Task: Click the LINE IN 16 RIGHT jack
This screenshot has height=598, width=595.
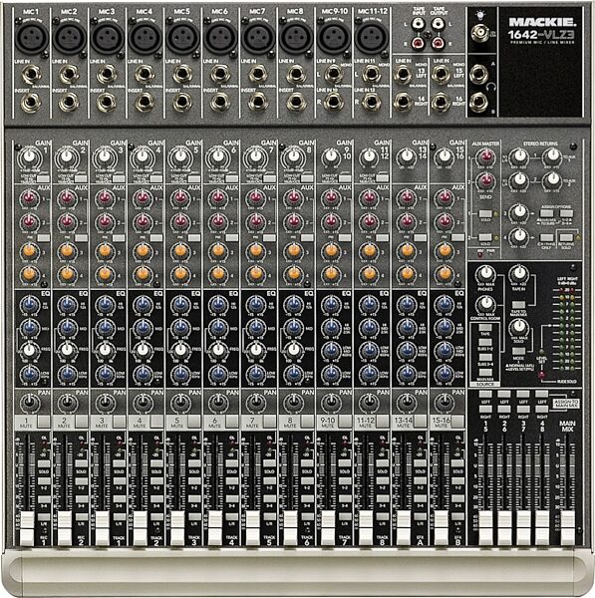Action: 441,102
